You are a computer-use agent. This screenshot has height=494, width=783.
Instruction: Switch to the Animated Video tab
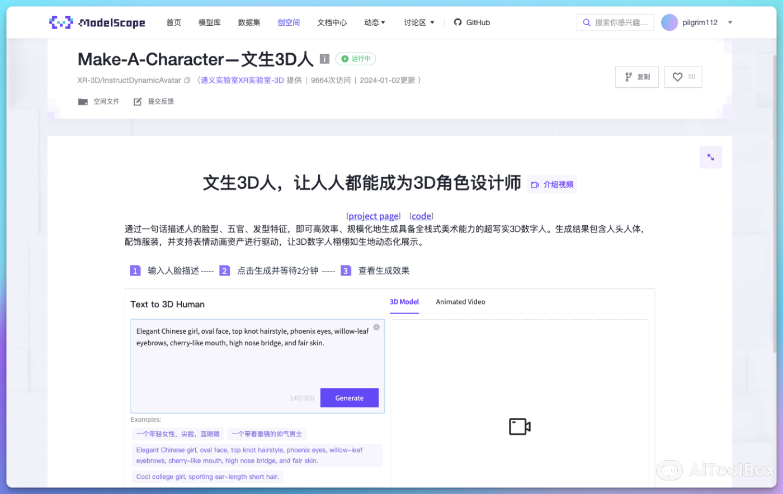pos(460,302)
